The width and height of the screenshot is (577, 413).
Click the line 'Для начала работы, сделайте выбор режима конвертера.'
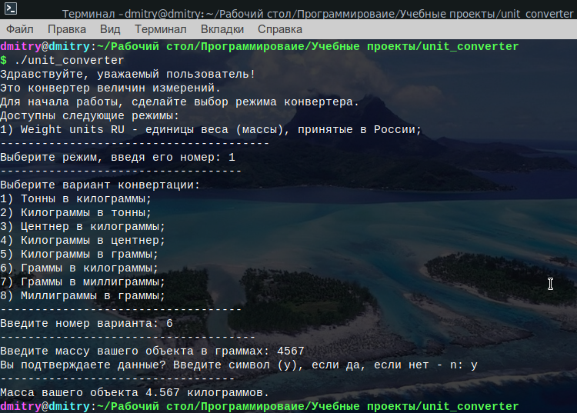tap(179, 102)
